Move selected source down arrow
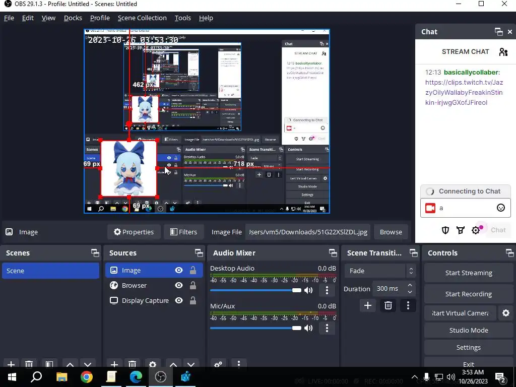 191,364
